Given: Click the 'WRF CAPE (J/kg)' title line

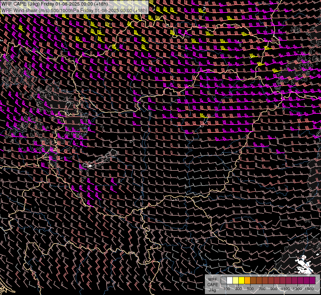Looking at the screenshot, I should coord(55,4).
